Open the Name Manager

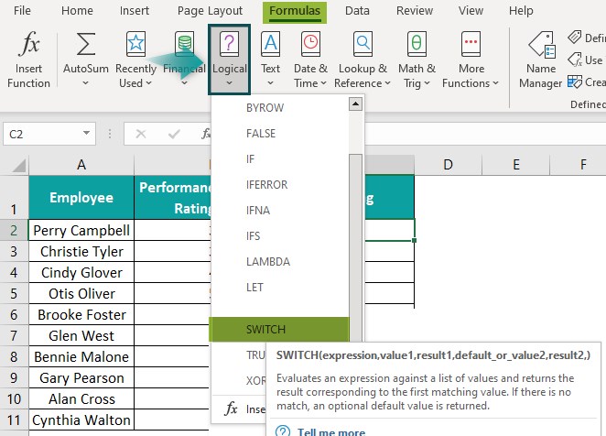(x=541, y=60)
